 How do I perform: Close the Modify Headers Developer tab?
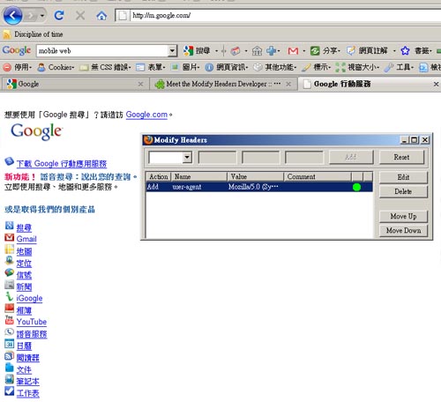click(x=288, y=84)
